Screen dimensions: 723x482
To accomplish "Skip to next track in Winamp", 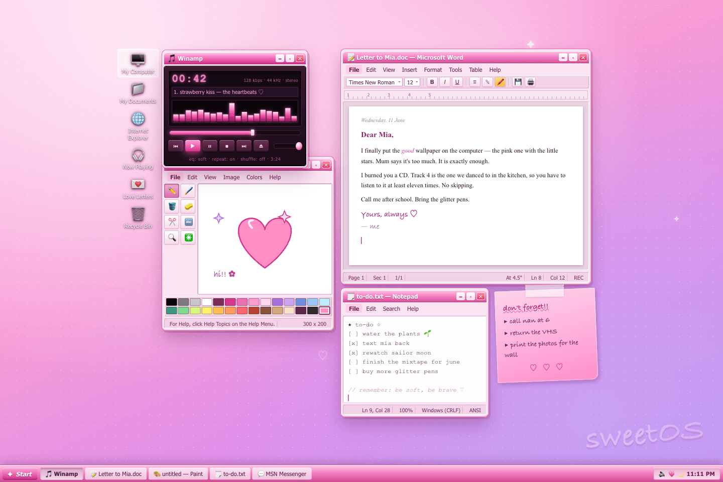I will [x=244, y=146].
